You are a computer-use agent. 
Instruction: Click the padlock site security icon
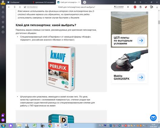tap(25, 7)
